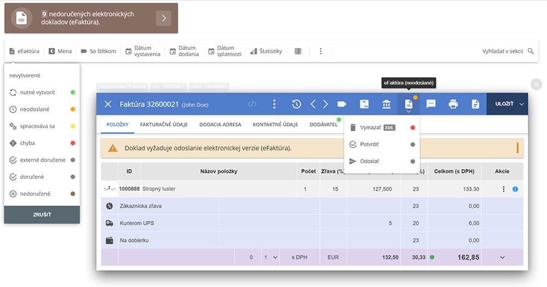
Task: Open Dátum dodania date filter
Action: [x=184, y=51]
